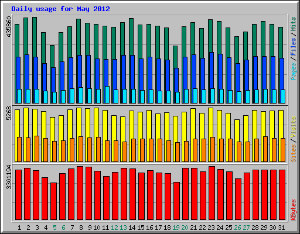The image size is (300, 234).
Task: Click the blue Files bar for day 16
Action: 150,73
